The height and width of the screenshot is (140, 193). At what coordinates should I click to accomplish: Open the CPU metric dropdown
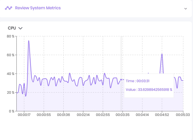coord(15,28)
